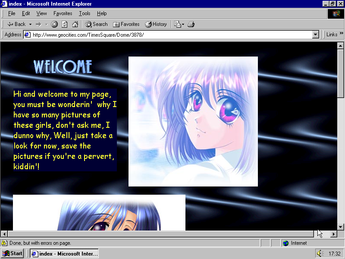Open the Favorites toolbar button

pyautogui.click(x=126, y=24)
